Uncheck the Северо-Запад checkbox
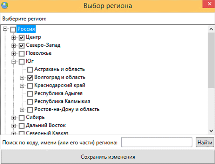This screenshot has width=215, height=164. 22,46
